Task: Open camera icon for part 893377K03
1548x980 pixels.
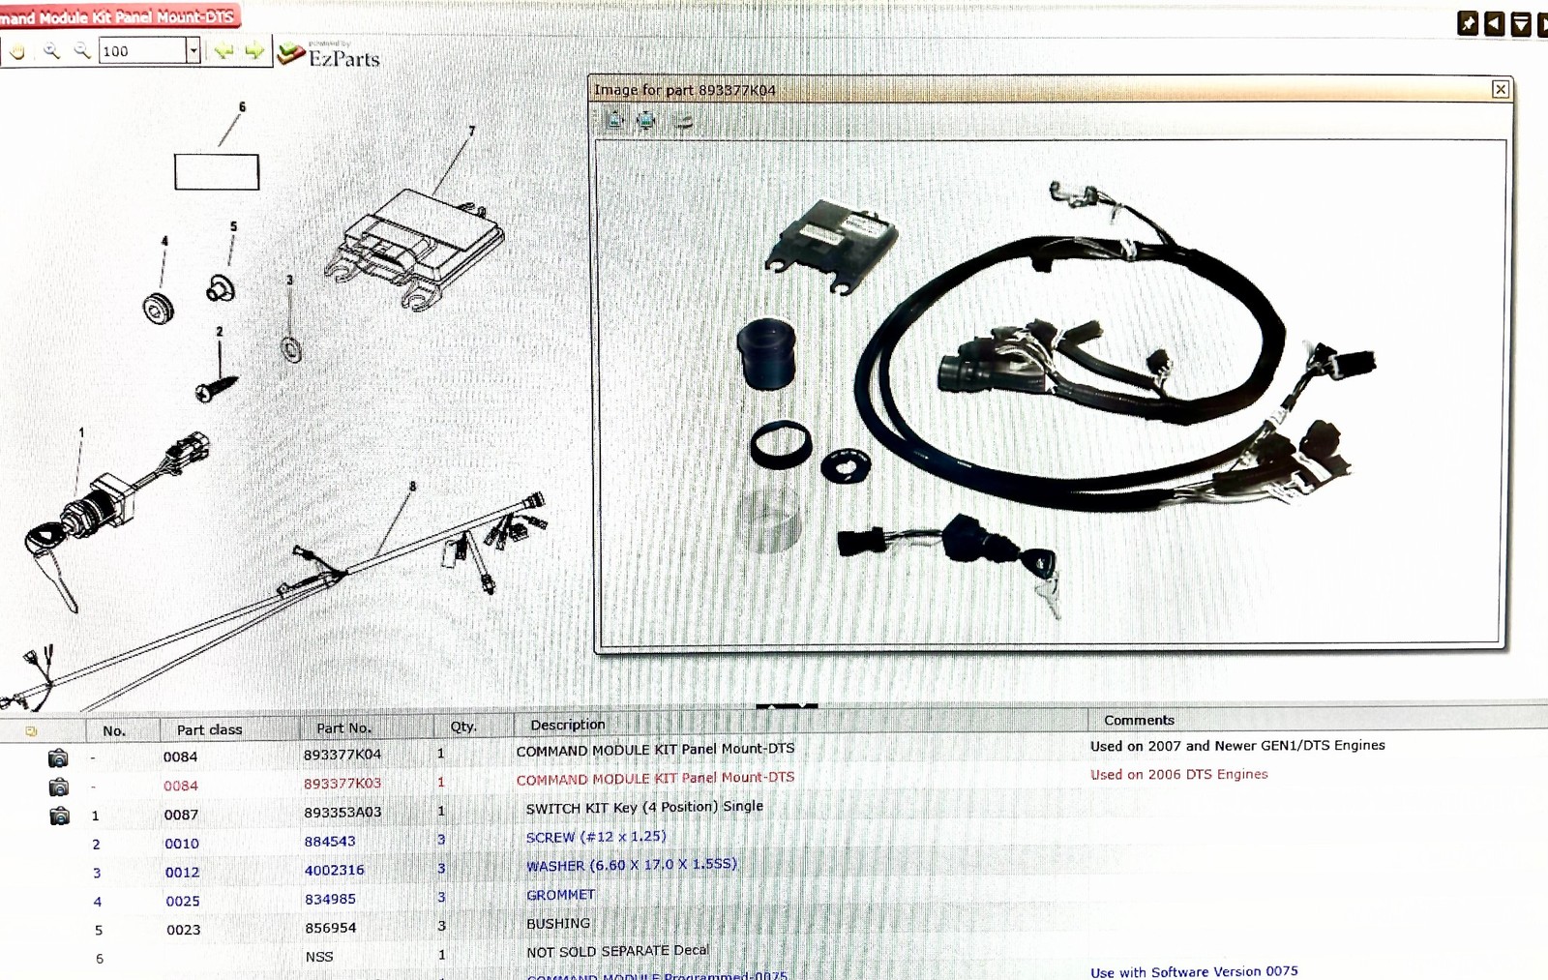Action: coord(58,787)
